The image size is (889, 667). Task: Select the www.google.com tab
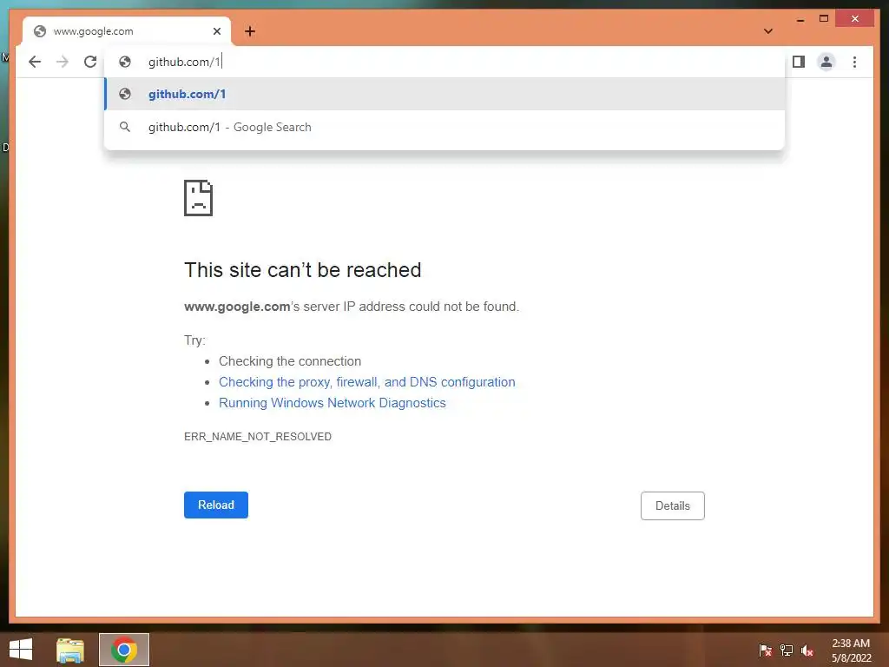127,31
